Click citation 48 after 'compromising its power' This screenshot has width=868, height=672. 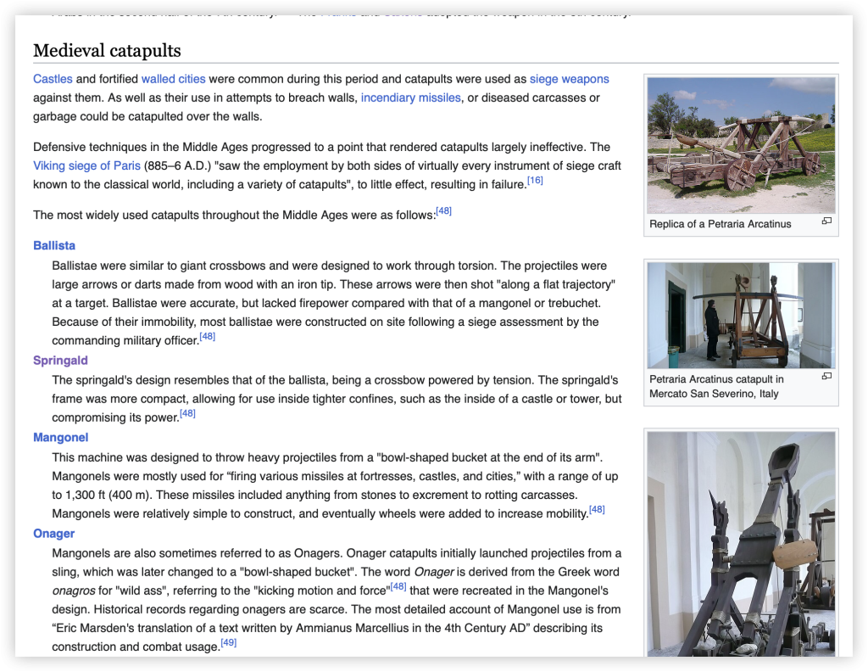(x=187, y=414)
